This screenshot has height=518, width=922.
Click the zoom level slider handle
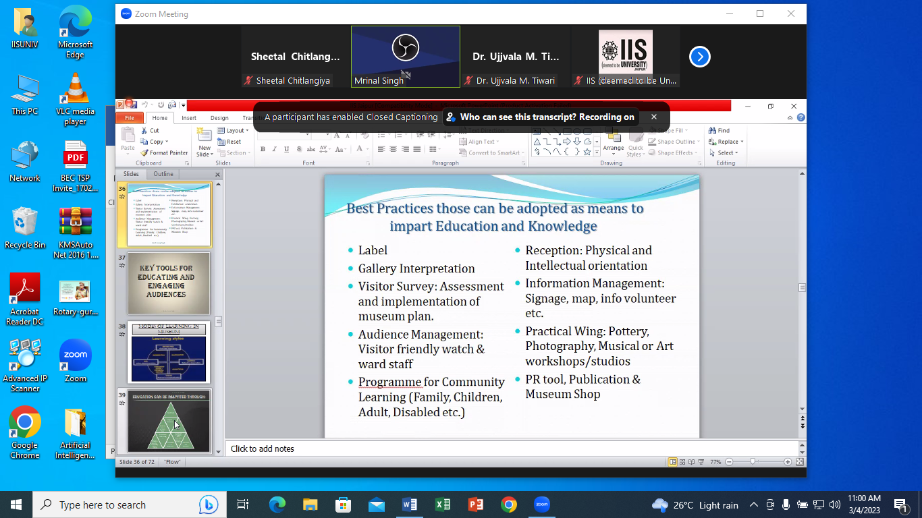pos(753,462)
